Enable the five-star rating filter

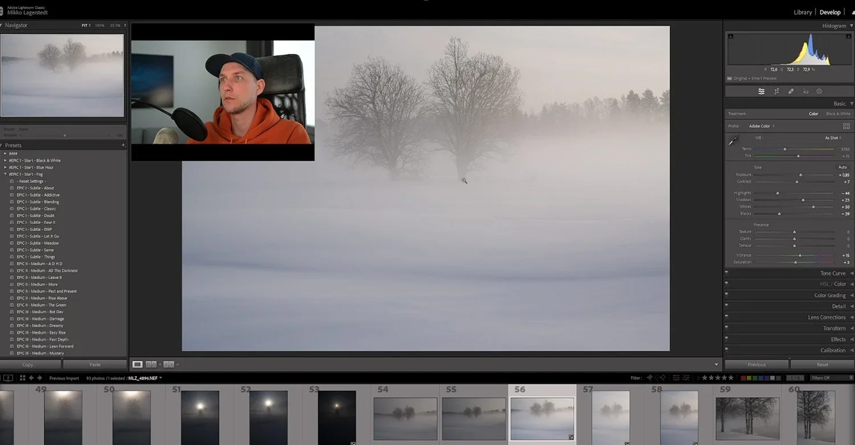click(732, 377)
